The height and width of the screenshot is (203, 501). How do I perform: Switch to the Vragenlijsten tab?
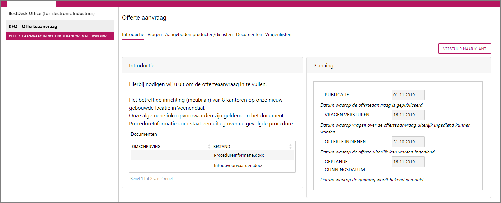pos(278,34)
